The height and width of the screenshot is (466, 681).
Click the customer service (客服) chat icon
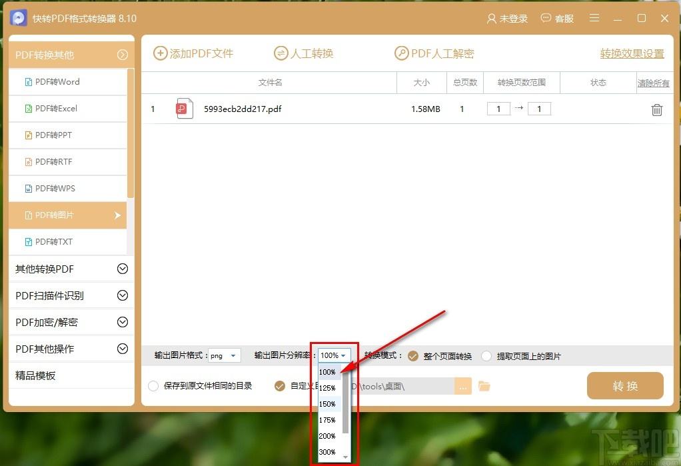546,19
